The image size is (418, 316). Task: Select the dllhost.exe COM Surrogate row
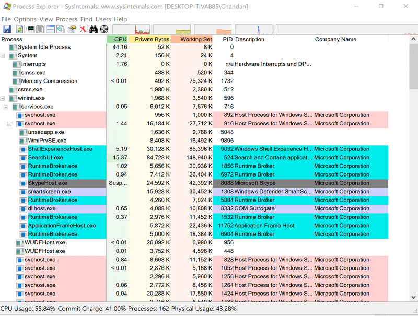click(x=194, y=208)
